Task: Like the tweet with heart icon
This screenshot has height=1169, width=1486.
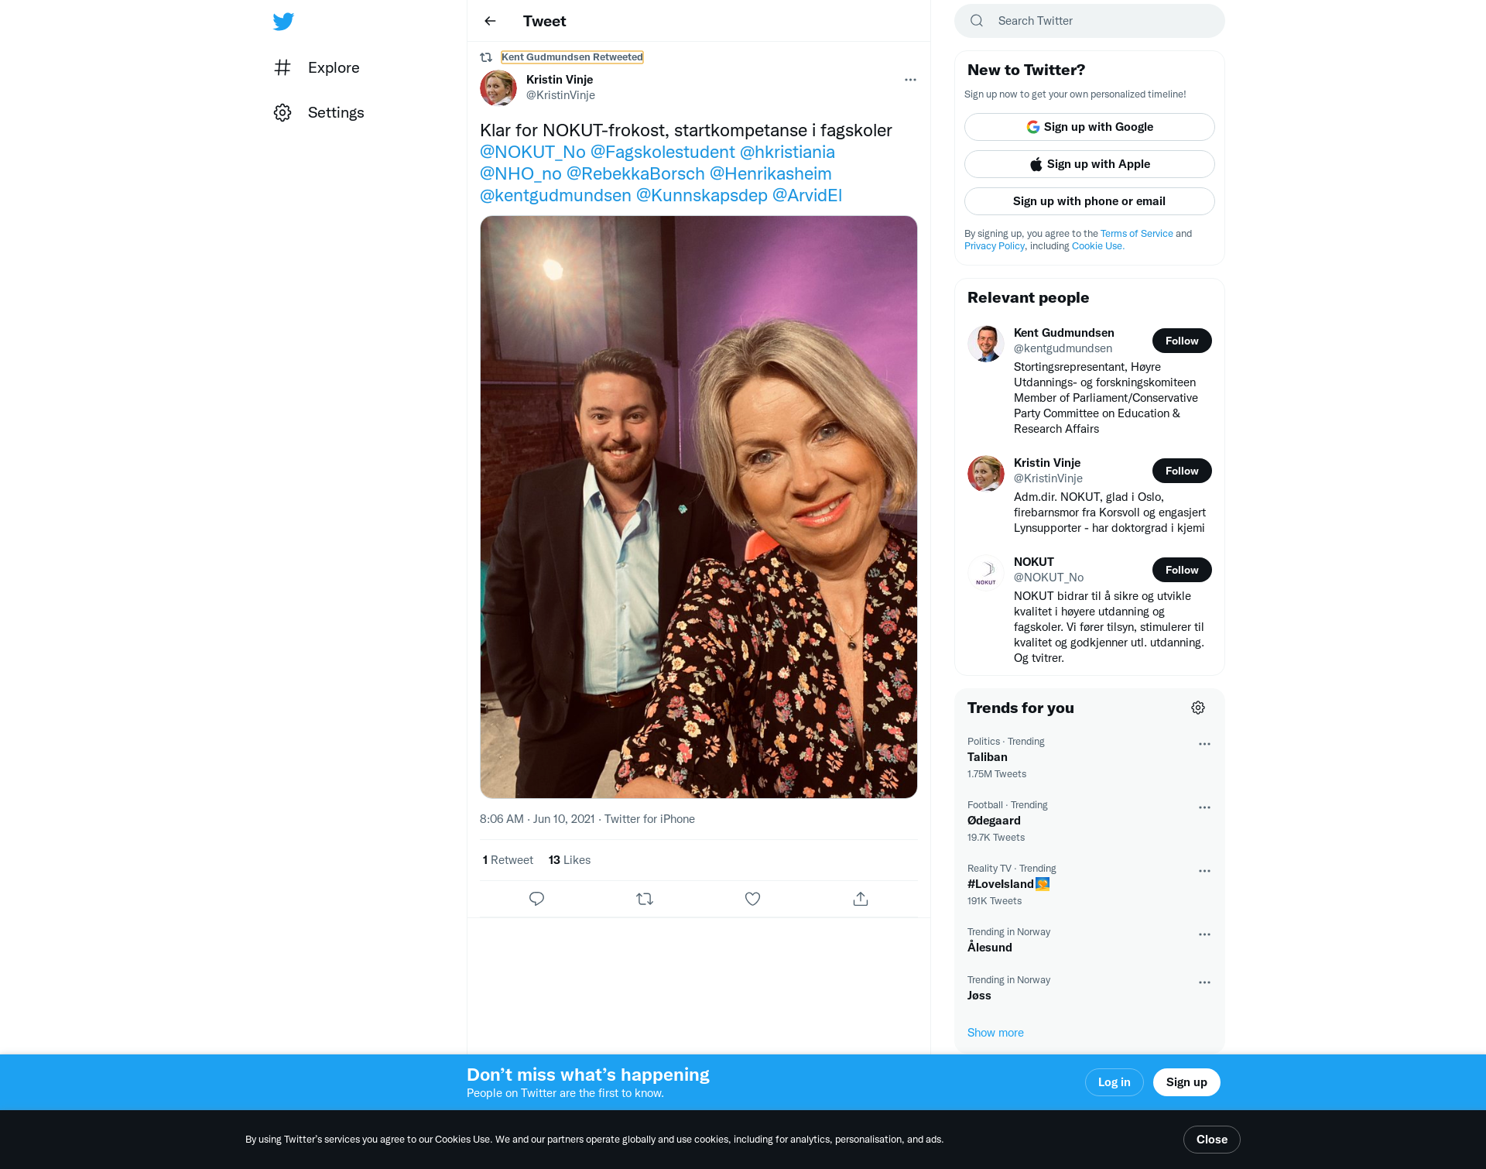Action: coord(752,899)
